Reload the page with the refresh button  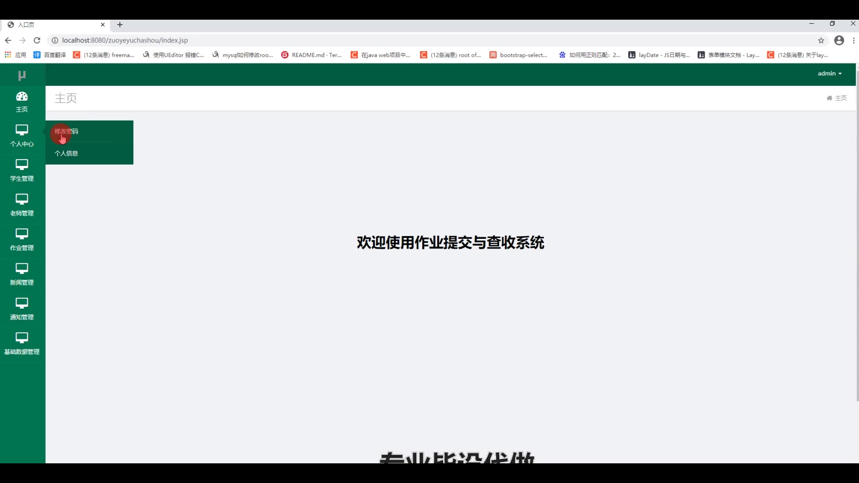37,41
